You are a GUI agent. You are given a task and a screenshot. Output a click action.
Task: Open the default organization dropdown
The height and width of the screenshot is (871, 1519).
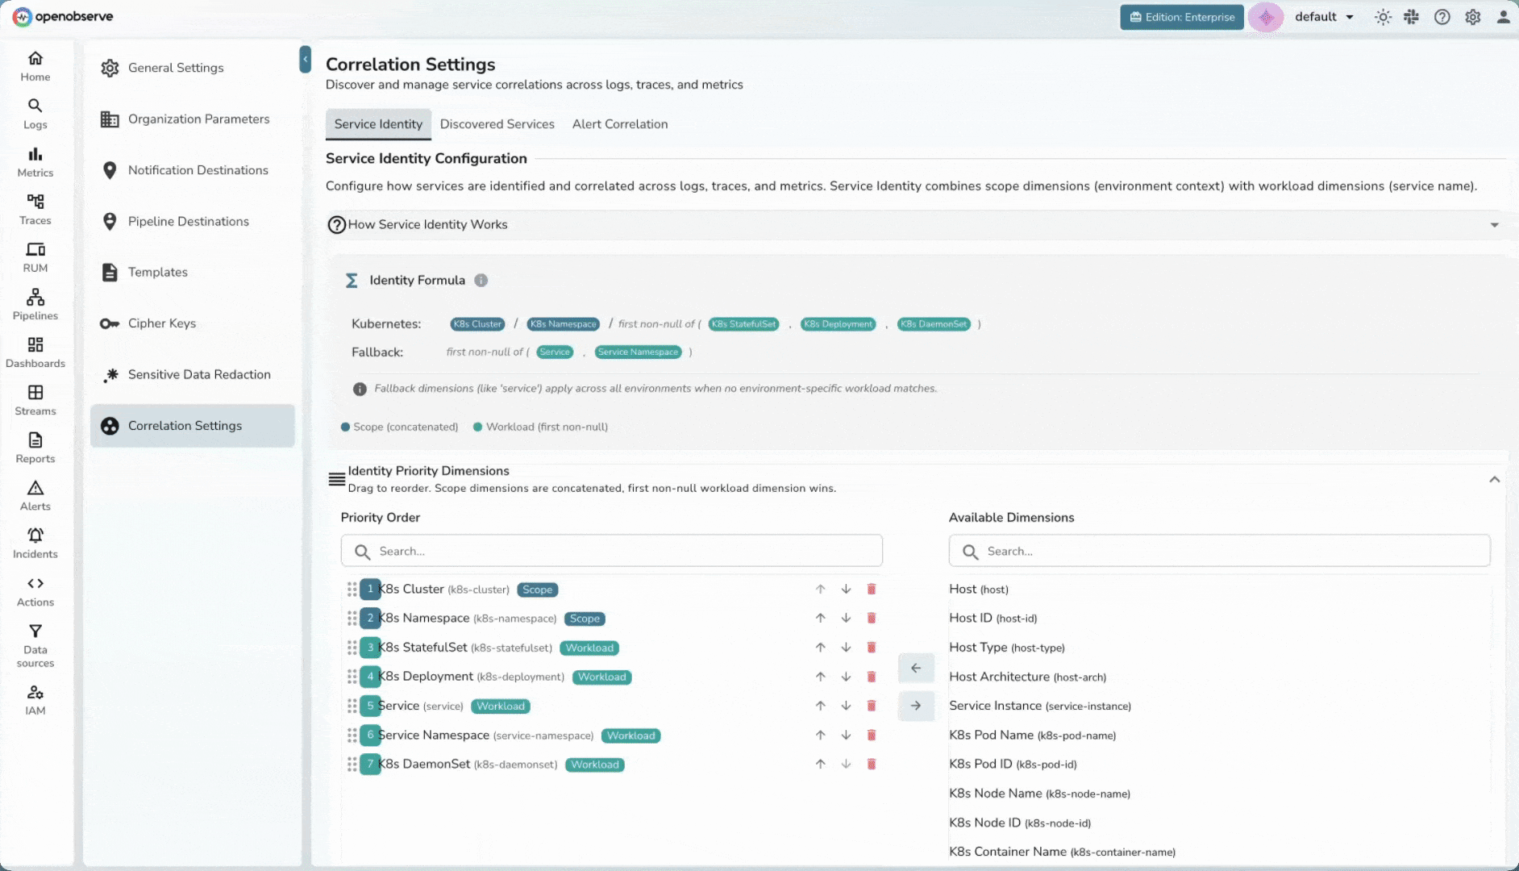tap(1324, 17)
